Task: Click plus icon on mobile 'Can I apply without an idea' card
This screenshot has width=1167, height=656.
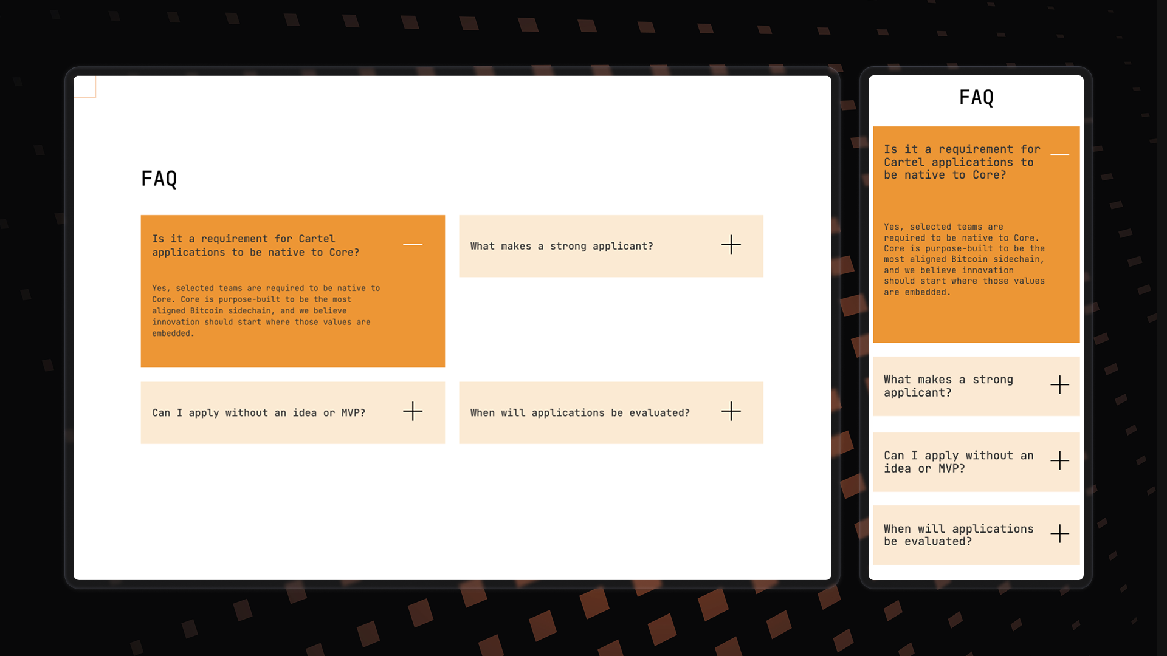Action: (1059, 461)
